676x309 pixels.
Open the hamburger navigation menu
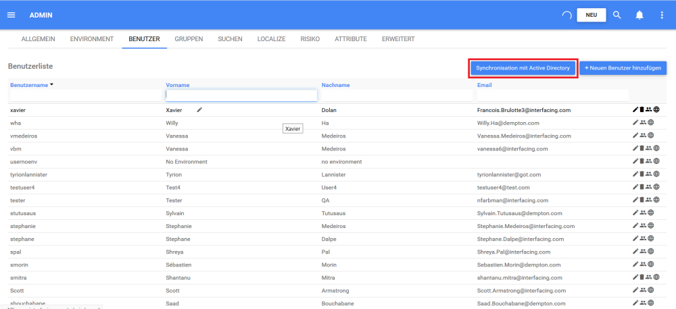coord(11,15)
